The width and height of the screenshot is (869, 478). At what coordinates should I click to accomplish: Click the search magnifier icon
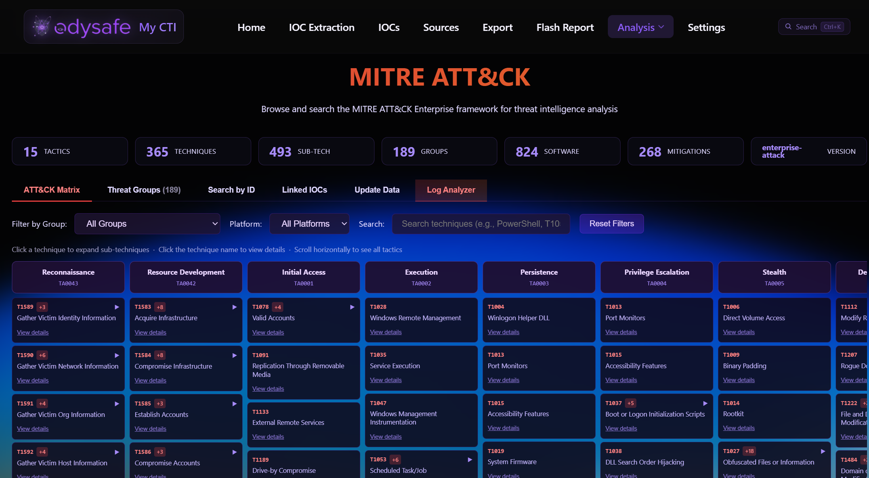(x=788, y=27)
